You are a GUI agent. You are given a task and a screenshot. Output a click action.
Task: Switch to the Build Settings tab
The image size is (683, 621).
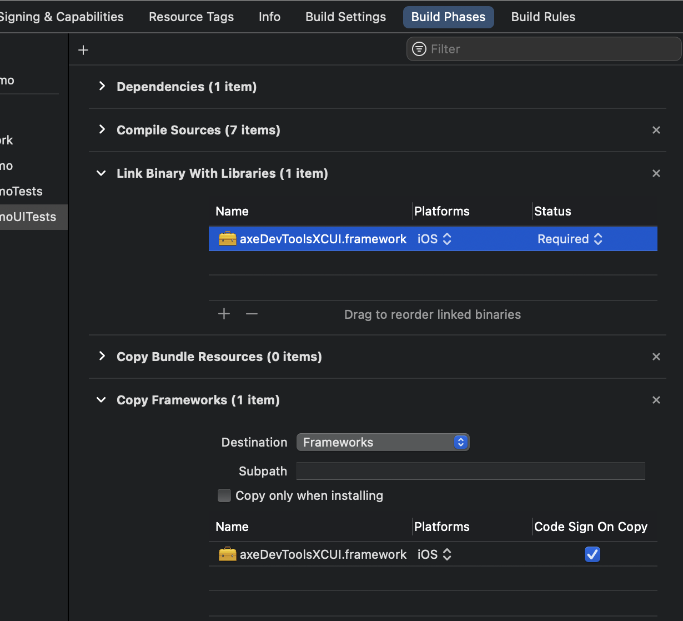pyautogui.click(x=345, y=17)
